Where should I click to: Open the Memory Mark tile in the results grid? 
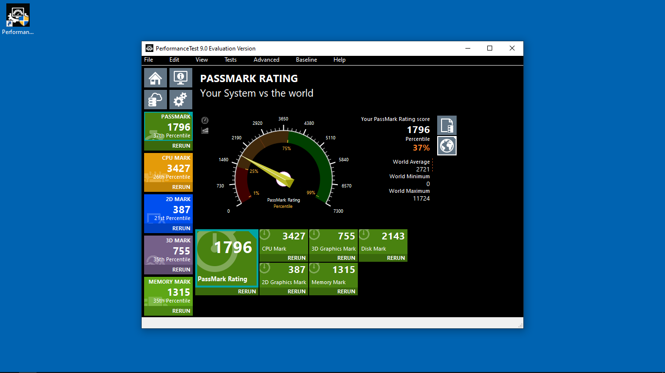(x=333, y=275)
